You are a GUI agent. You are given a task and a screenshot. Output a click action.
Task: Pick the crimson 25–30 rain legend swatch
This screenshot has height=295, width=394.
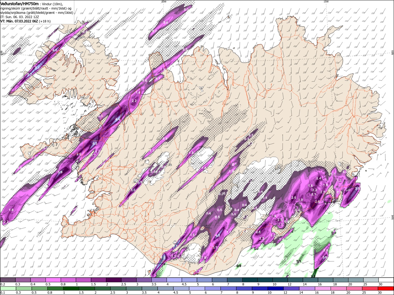(x=370, y=289)
